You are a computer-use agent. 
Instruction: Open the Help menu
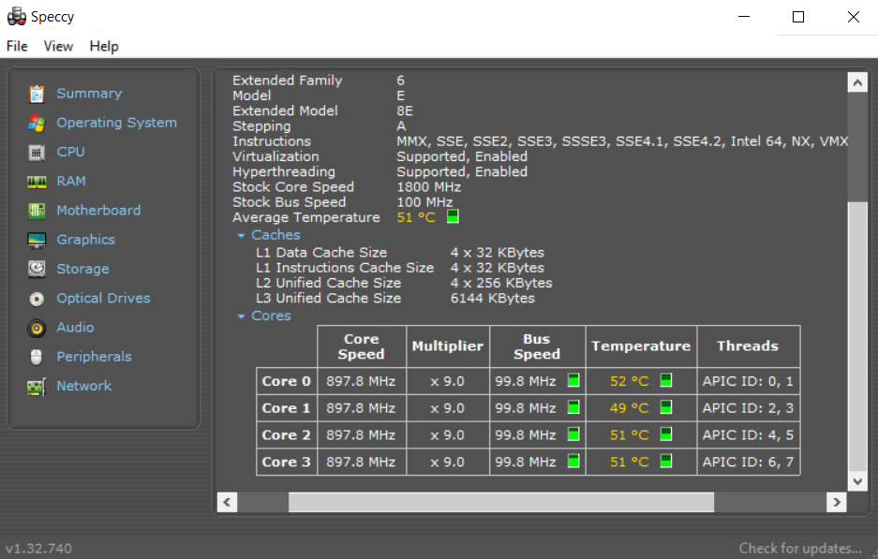[x=103, y=46]
